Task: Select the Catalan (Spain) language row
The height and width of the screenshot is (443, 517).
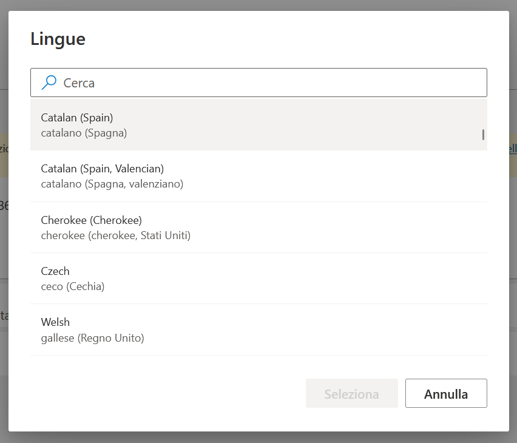Action: click(258, 125)
